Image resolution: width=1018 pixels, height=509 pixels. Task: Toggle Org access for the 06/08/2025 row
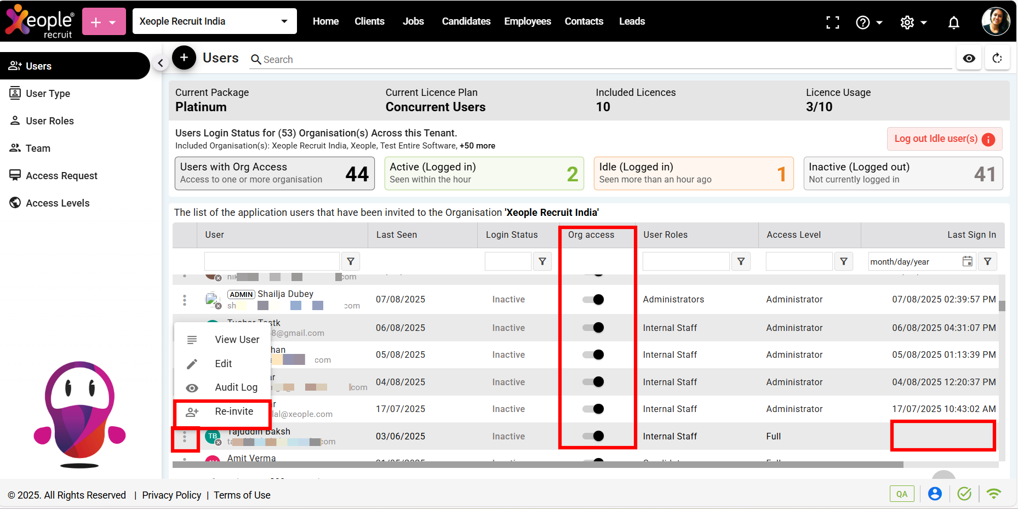[x=593, y=328]
